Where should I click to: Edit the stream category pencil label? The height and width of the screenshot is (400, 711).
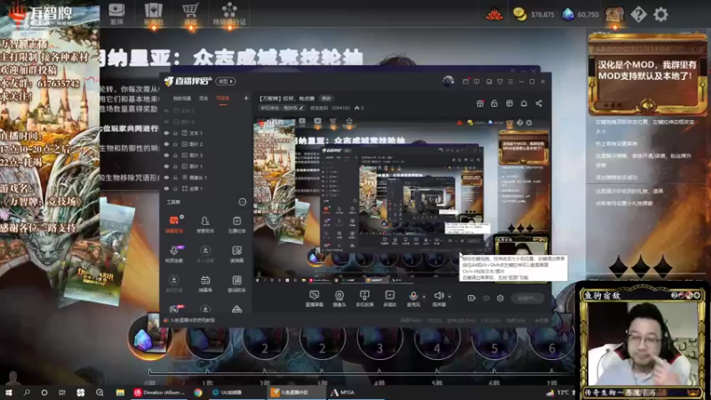tap(282, 108)
